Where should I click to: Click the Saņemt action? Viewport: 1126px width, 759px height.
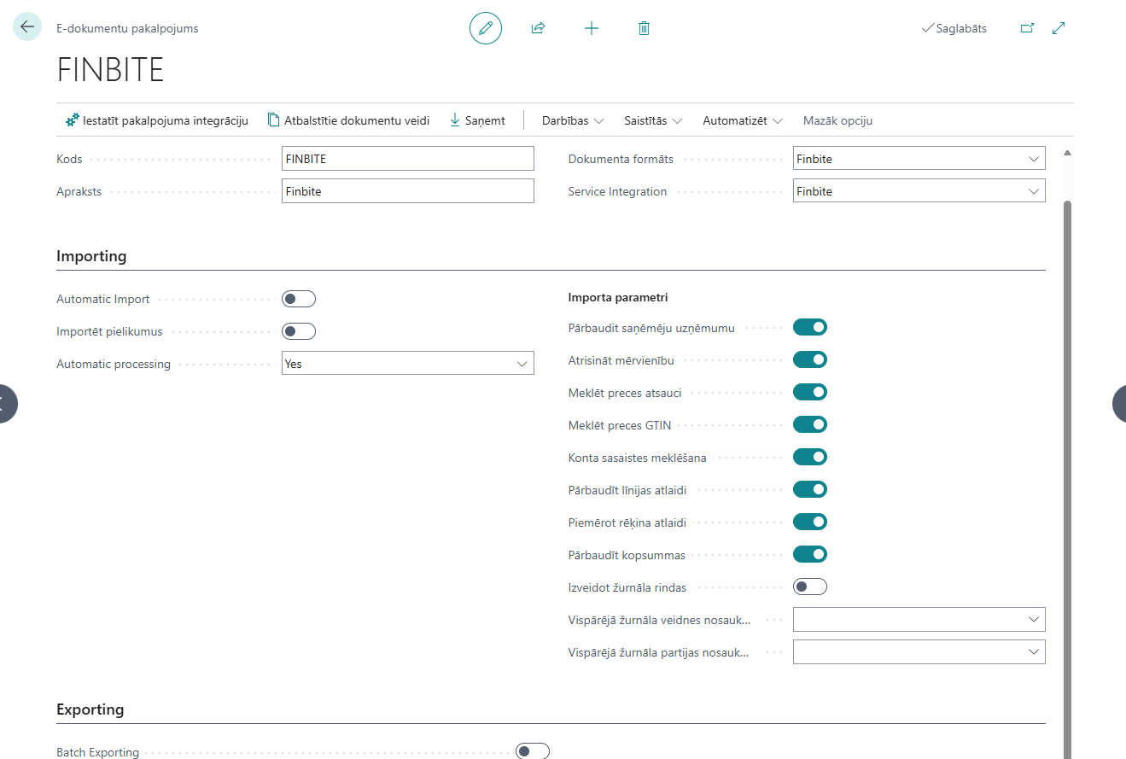tap(477, 120)
